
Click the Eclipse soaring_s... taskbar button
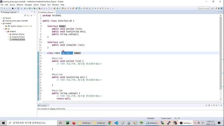coord(185,123)
